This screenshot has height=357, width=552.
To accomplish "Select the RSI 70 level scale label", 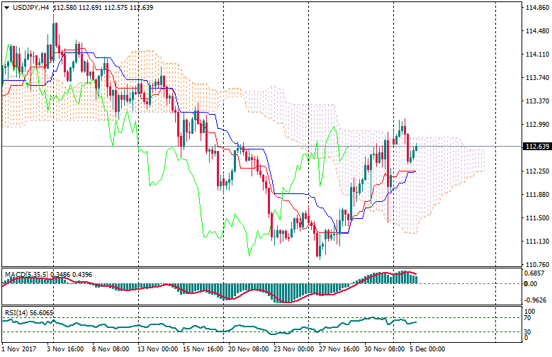I will point(528,318).
